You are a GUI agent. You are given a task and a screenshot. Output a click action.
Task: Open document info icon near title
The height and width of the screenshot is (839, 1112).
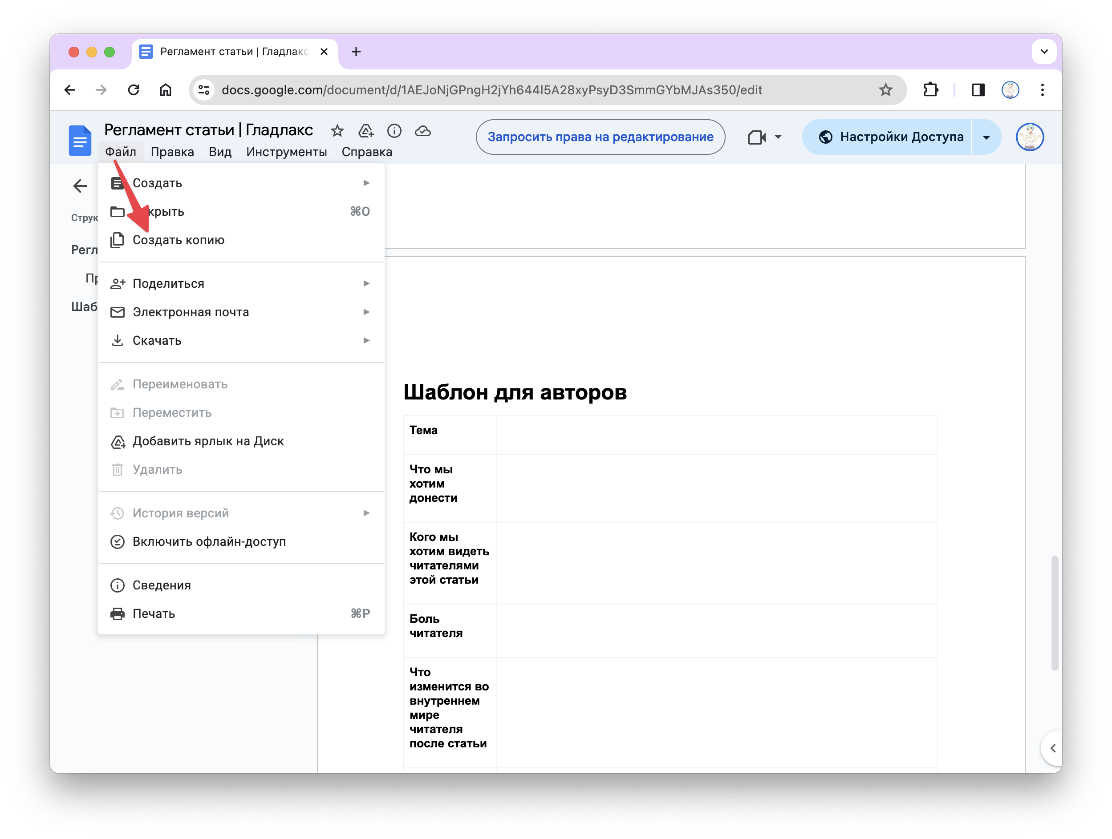tap(394, 131)
